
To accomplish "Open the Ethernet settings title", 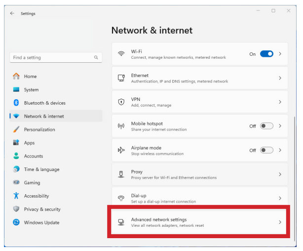I will 140,76.
